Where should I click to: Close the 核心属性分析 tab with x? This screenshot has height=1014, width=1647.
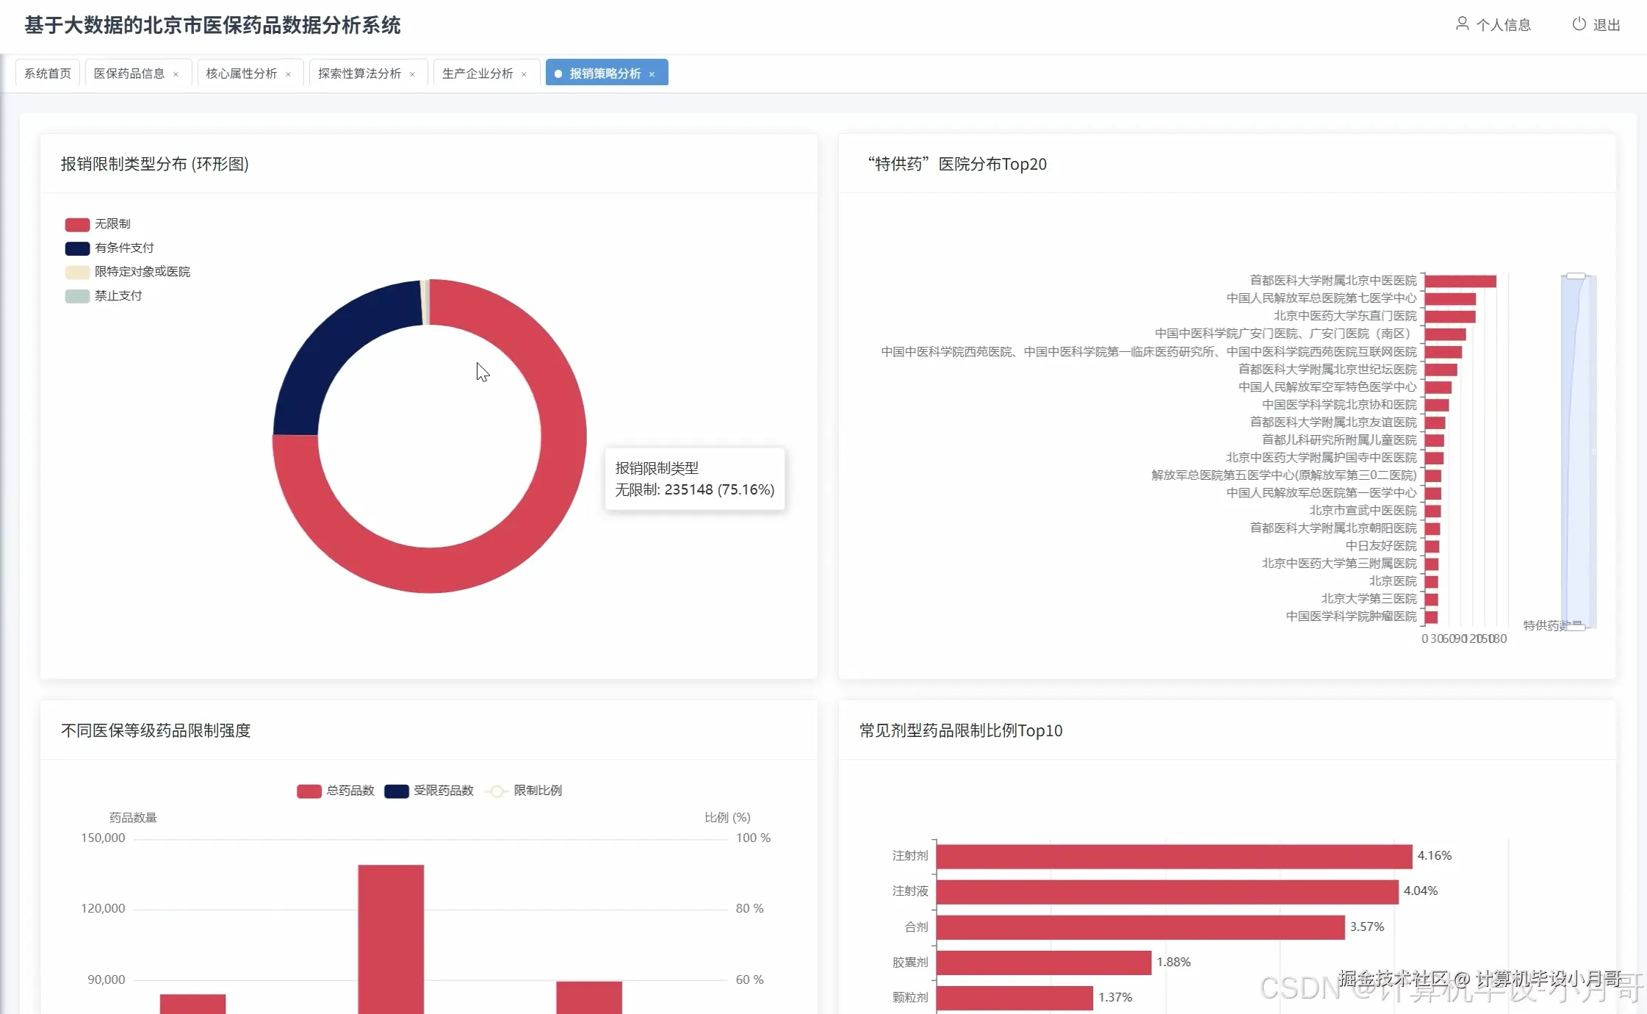point(289,74)
